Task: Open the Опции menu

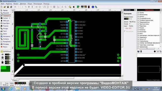Action: (x=30, y=4)
